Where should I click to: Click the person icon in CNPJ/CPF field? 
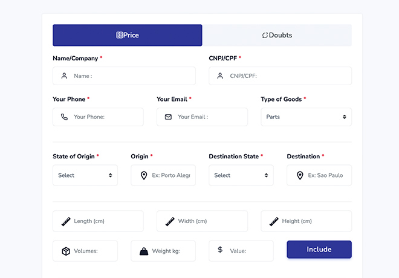[220, 76]
